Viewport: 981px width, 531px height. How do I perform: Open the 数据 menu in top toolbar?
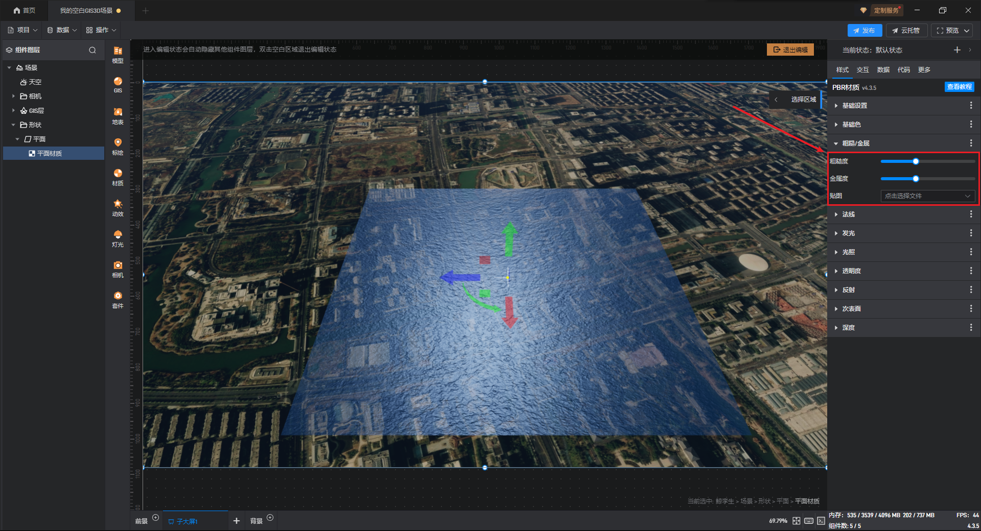(62, 30)
